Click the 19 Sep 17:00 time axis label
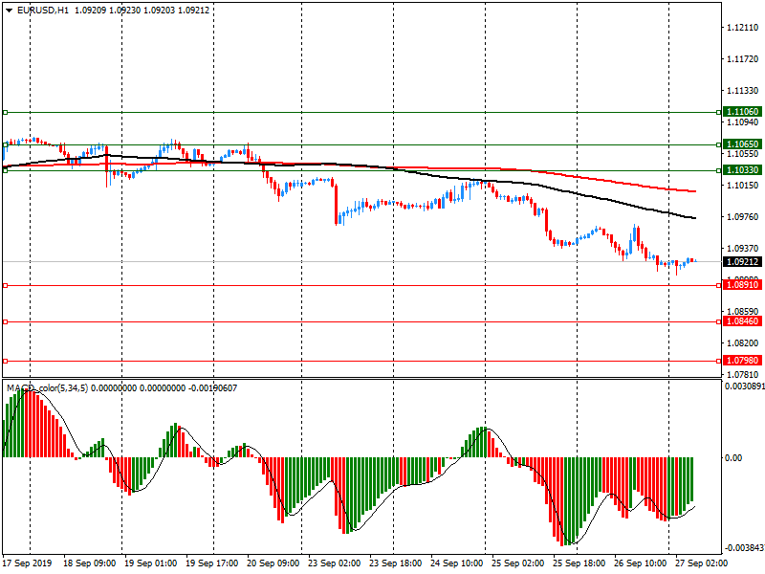The height and width of the screenshot is (574, 765). coord(211,563)
